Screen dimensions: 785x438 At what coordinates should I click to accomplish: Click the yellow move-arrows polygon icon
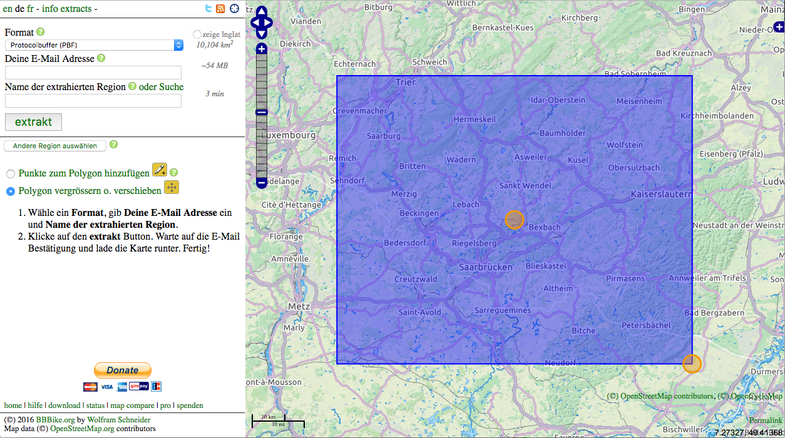point(172,188)
